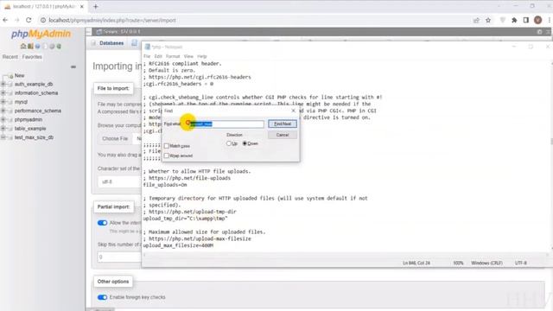This screenshot has width=553, height=311.
Task: Open phpMyAdmin Home icon
Action: (x=23, y=46)
